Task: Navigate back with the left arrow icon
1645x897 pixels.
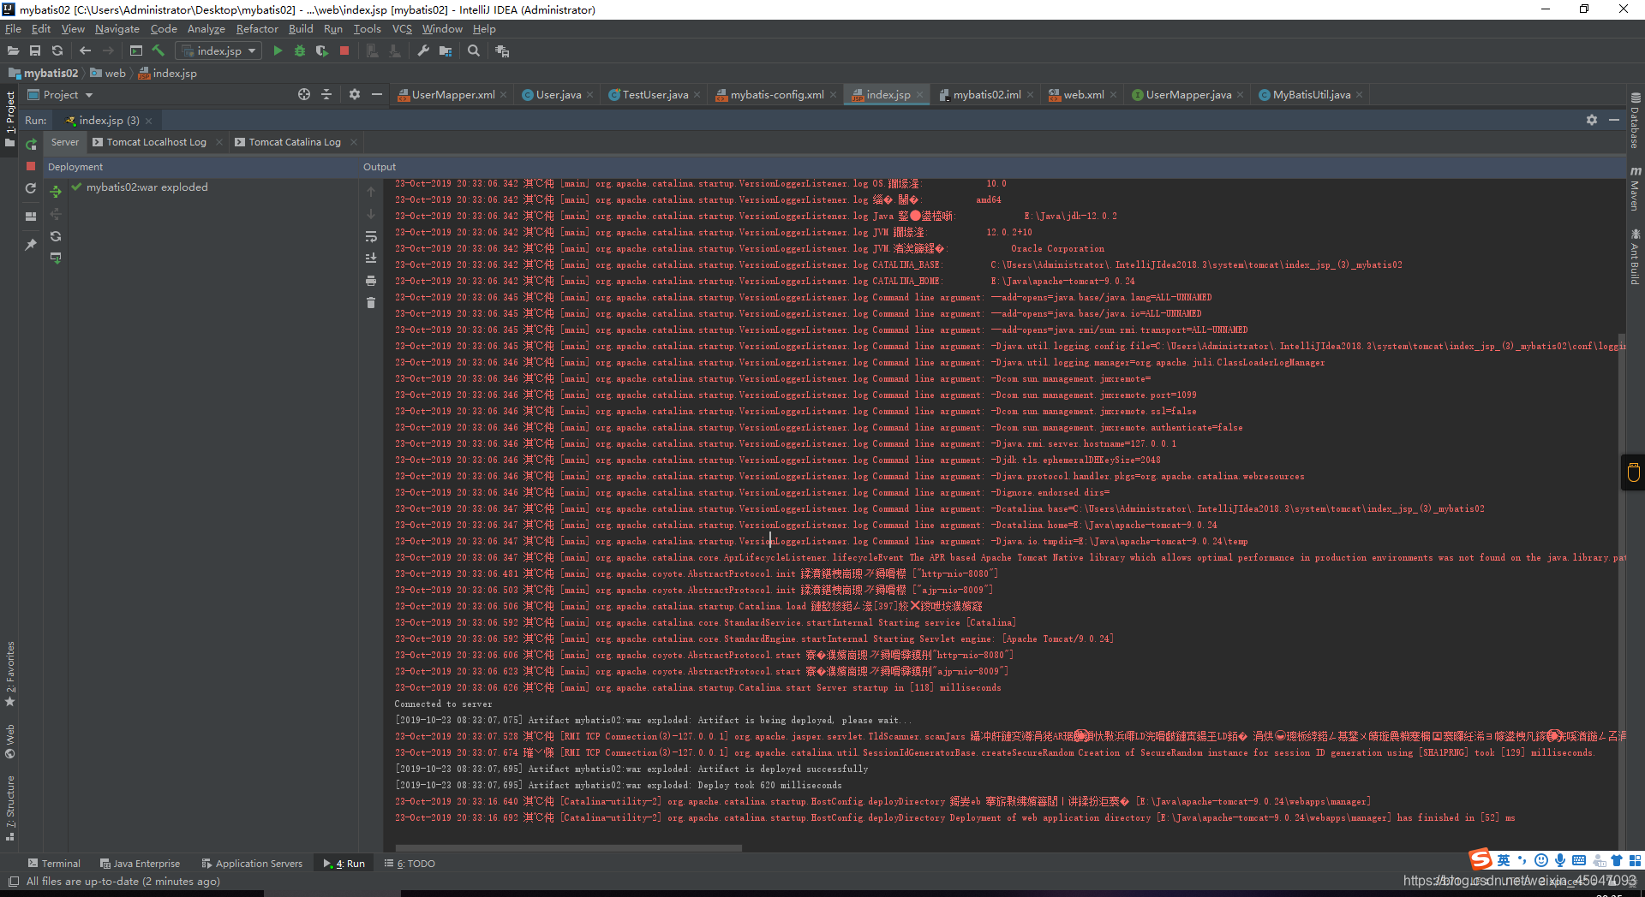Action: pos(85,51)
